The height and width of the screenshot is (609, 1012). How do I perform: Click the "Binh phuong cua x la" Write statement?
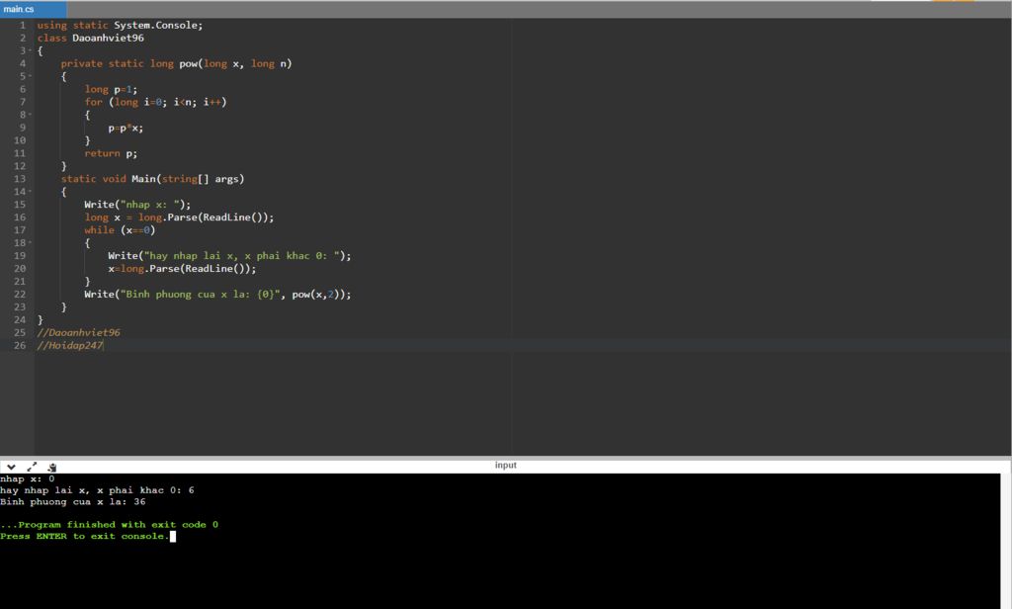(x=217, y=295)
